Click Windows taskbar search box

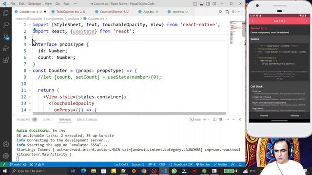pos(39,171)
